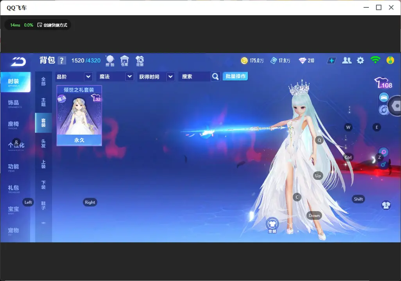Select the pink female gender toggle
The height and width of the screenshot is (281, 401).
coord(384,152)
